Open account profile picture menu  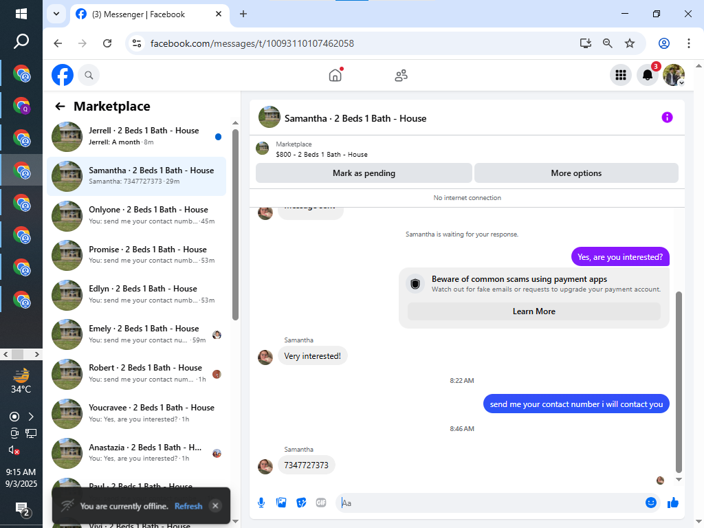coord(674,75)
